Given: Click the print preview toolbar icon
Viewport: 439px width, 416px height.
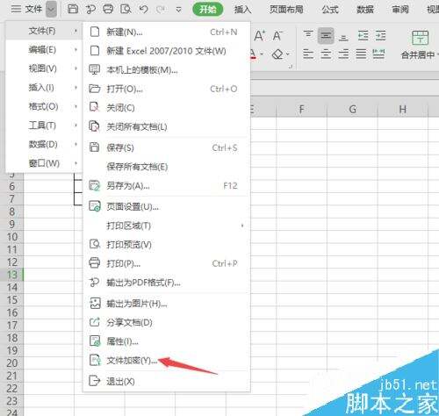Looking at the screenshot, I should click(126, 10).
